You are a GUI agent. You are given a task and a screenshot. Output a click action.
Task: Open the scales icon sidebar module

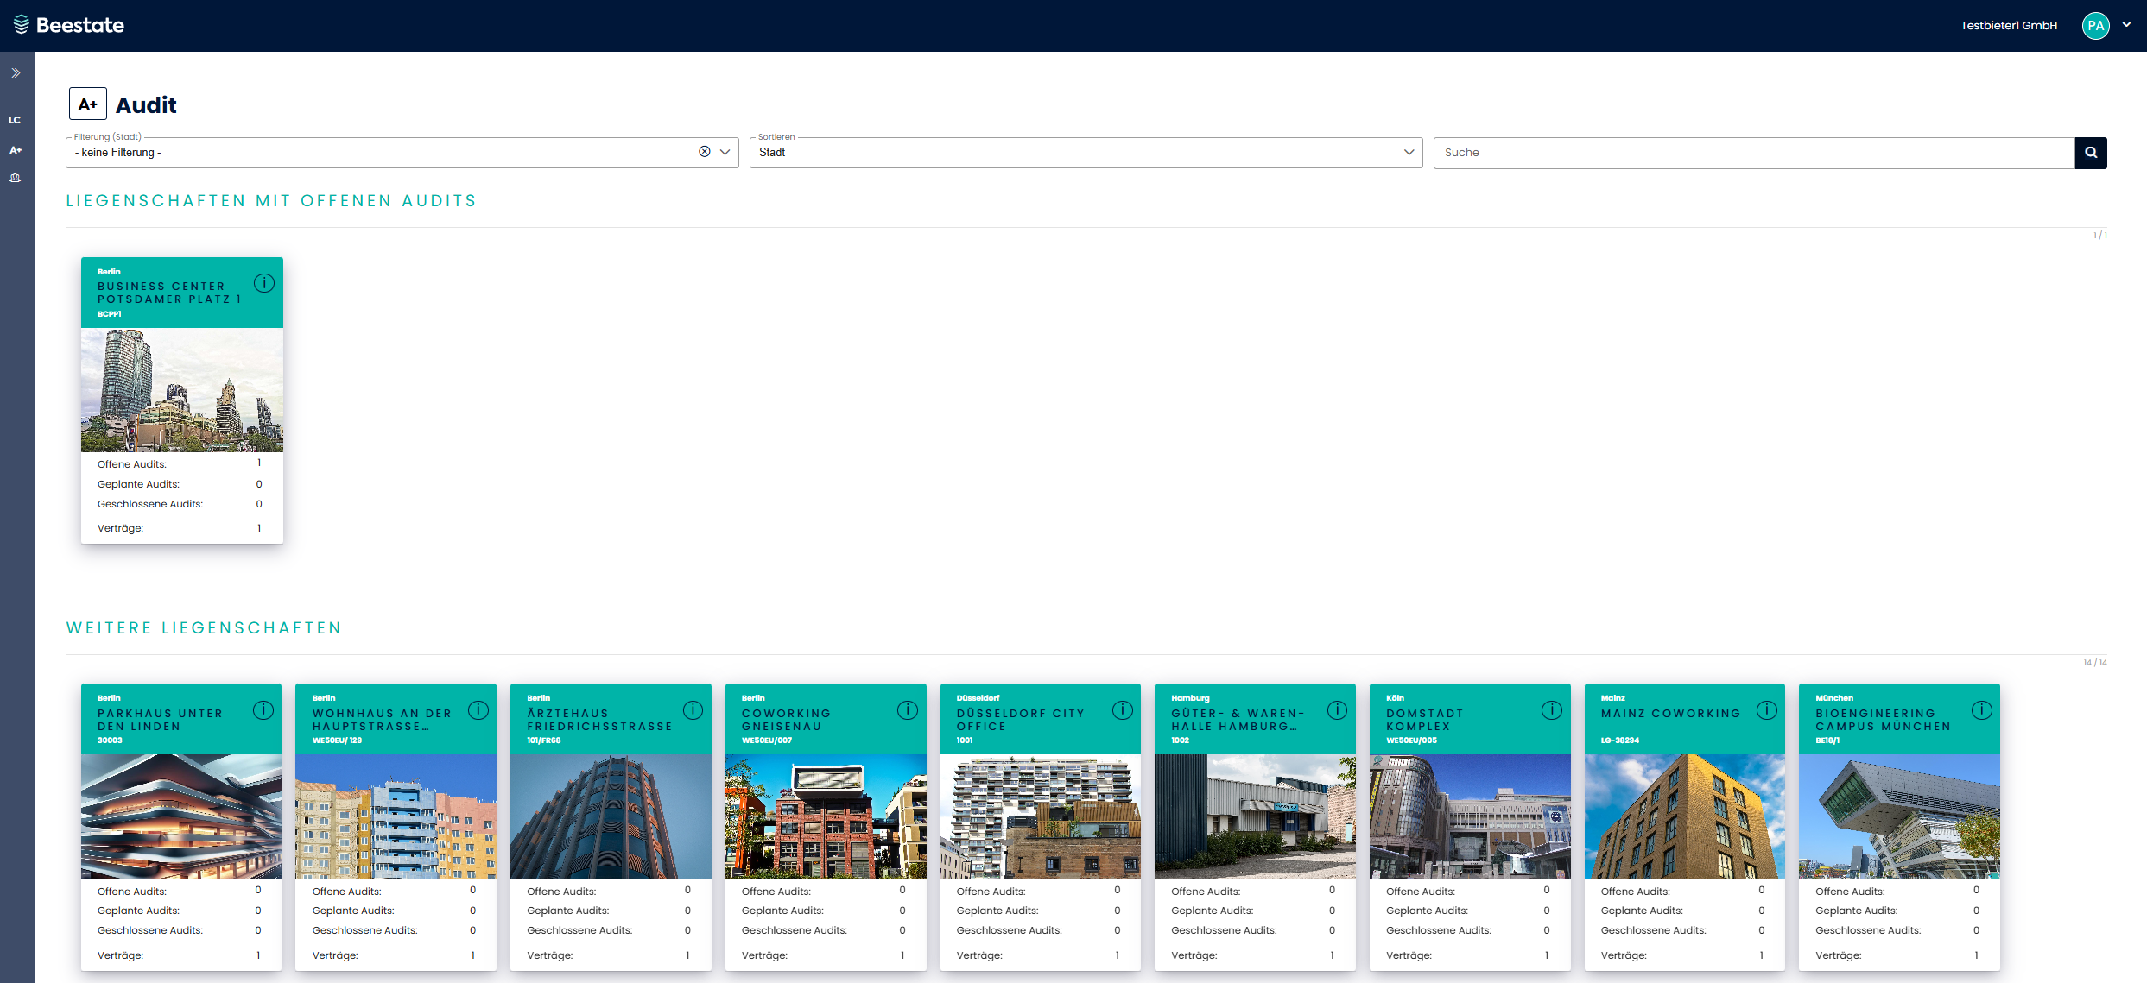click(x=15, y=178)
